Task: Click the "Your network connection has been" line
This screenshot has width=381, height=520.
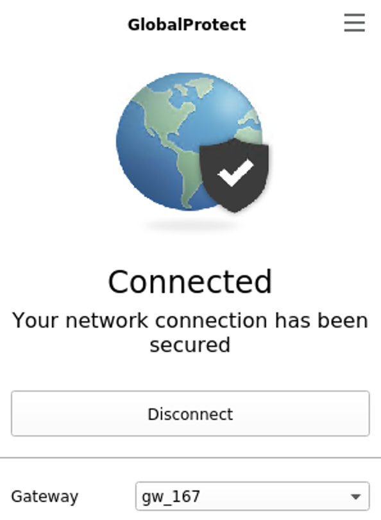Action: tap(190, 321)
